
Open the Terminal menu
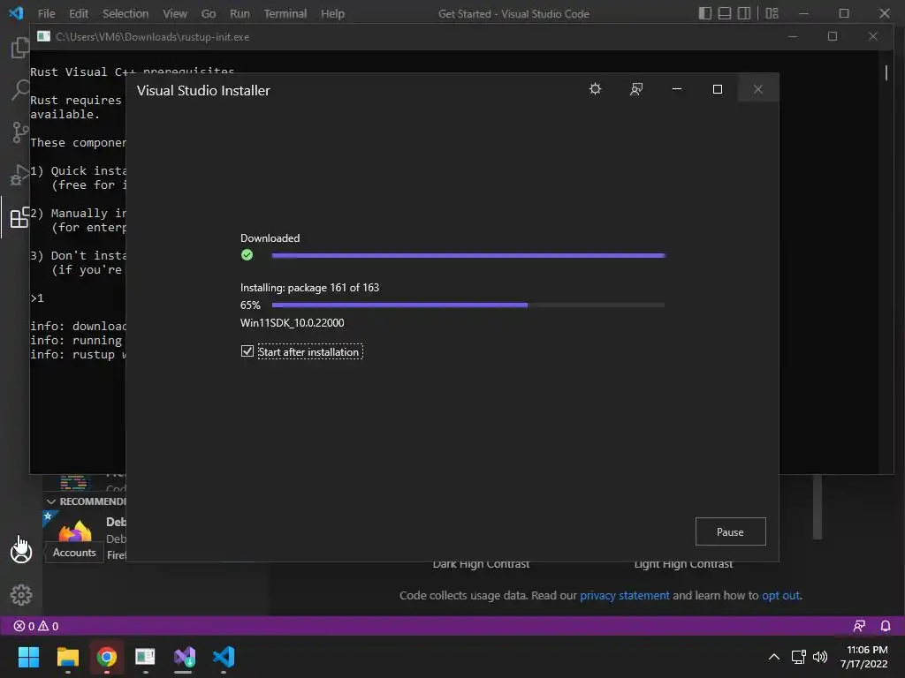[285, 13]
